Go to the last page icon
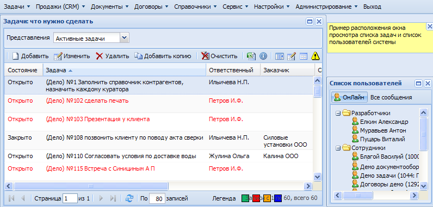The image size is (433, 207). 113,198
